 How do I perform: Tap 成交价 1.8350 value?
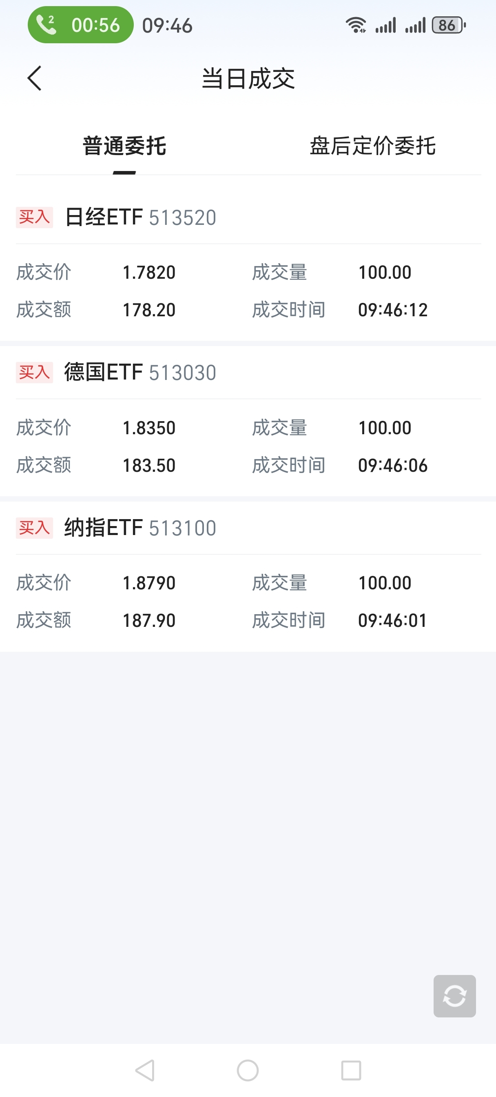[149, 428]
